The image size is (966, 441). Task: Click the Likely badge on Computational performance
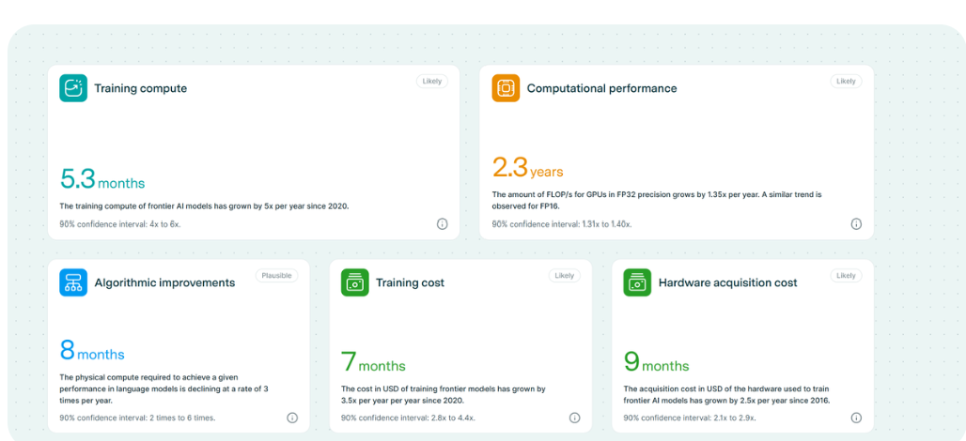[846, 82]
